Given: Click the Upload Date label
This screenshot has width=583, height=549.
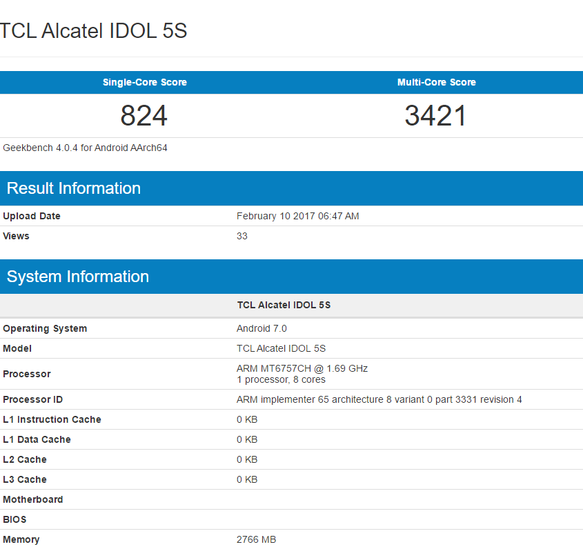Looking at the screenshot, I should pyautogui.click(x=32, y=216).
